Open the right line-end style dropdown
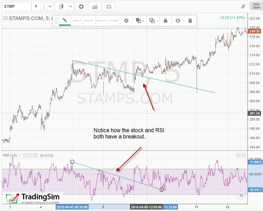 (114, 21)
